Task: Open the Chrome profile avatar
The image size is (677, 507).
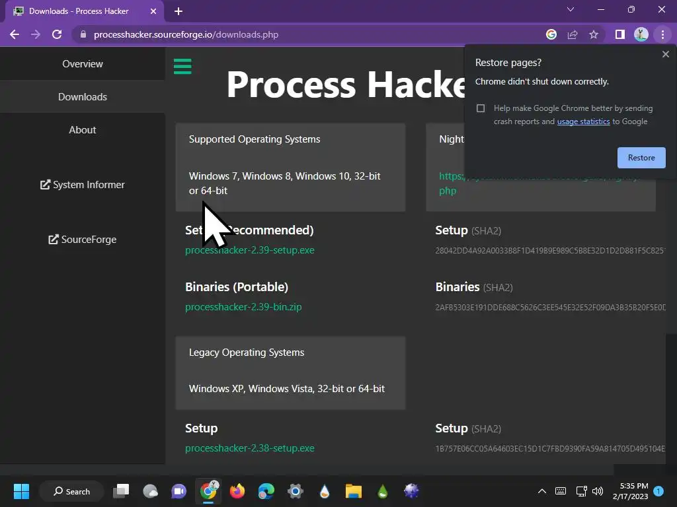Action: [x=641, y=34]
